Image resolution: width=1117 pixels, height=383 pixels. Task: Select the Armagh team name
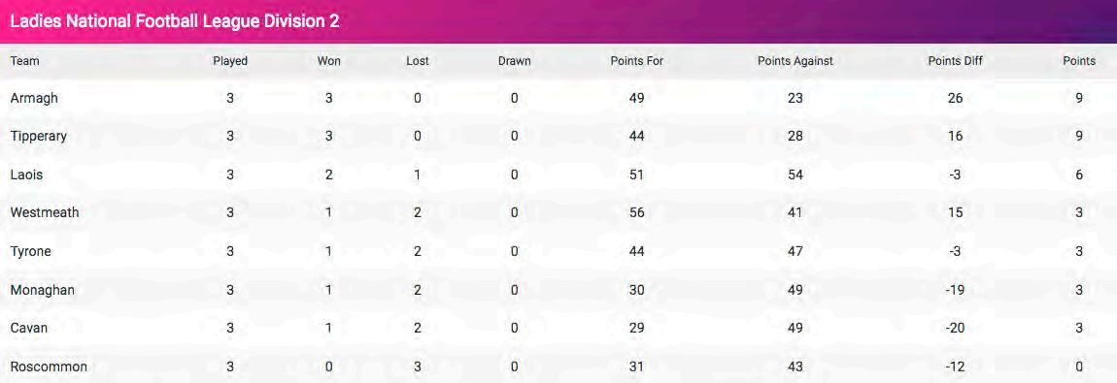[x=34, y=99]
